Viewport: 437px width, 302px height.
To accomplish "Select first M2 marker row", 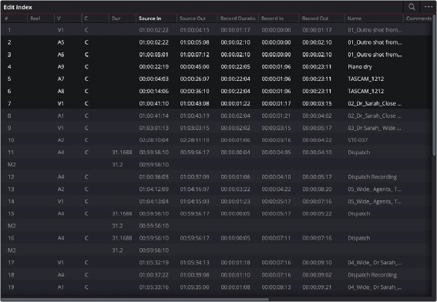I will [x=217, y=164].
